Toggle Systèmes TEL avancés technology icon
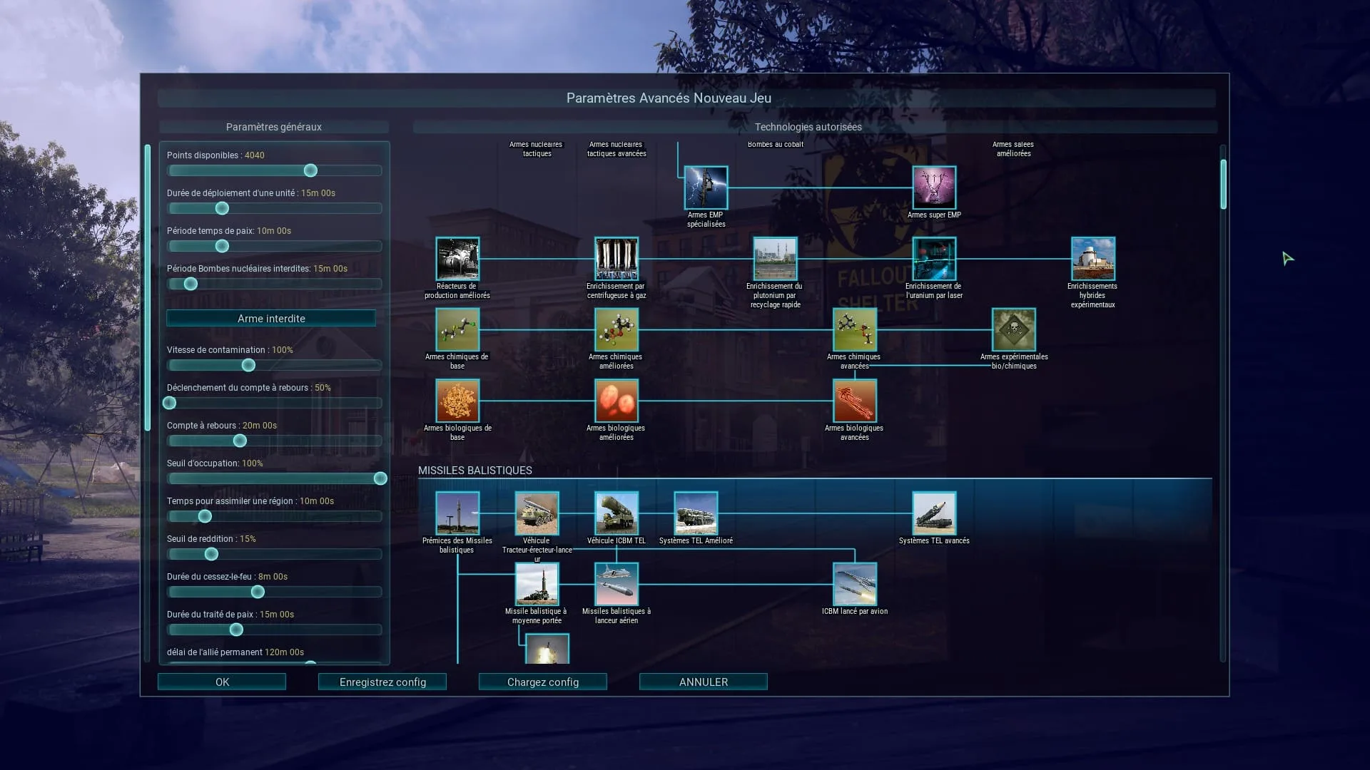The image size is (1370, 770). 934,513
